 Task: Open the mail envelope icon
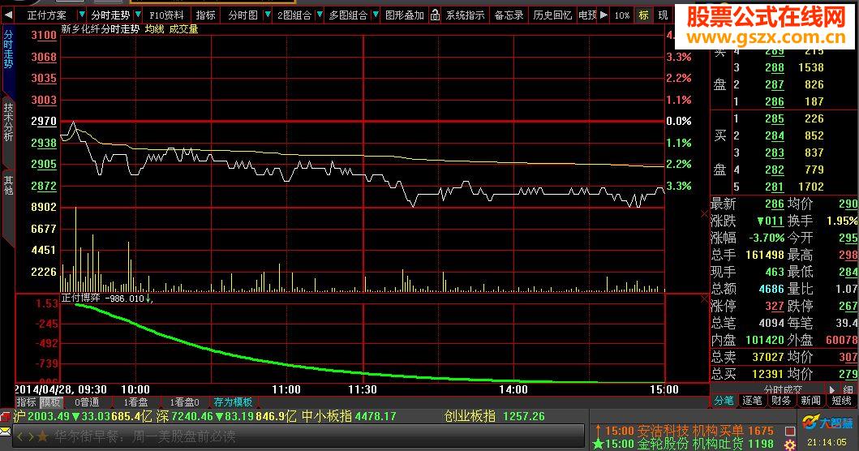6,432
